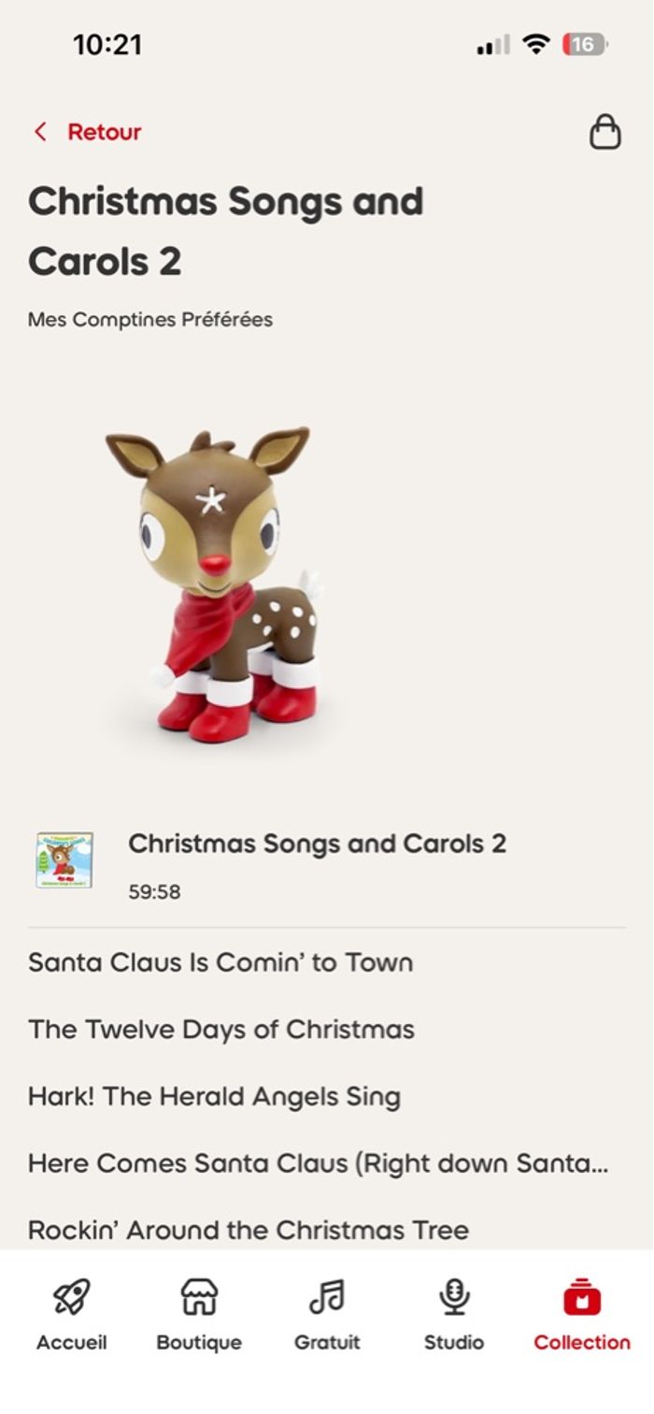654x1414 pixels.
Task: Tap the Here Comes Santa Claus track
Action: [x=318, y=1163]
